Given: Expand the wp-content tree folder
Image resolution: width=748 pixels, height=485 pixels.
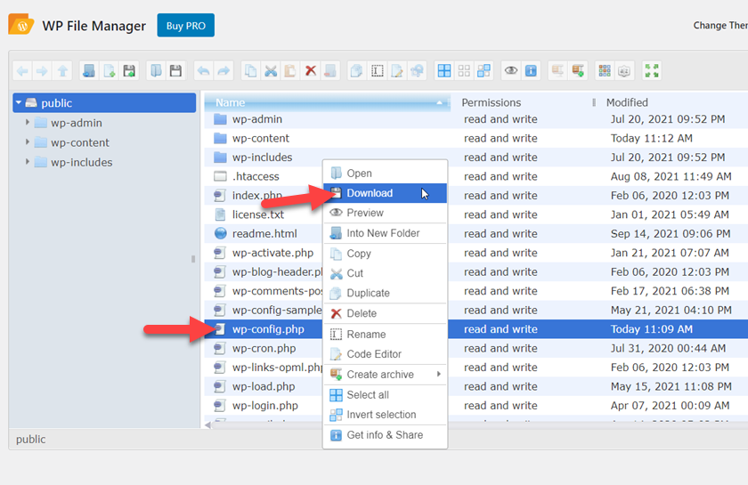Looking at the screenshot, I should 28,141.
